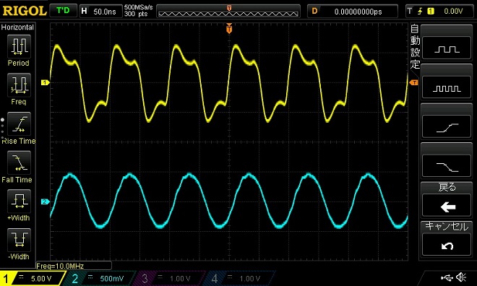Image resolution: width=477 pixels, height=286 pixels.
Task: Select the falling edge auto setting
Action: 447,166
